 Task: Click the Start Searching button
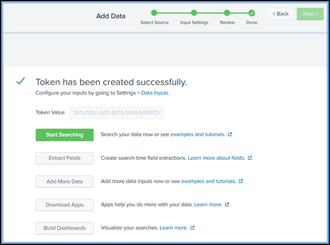[65, 135]
